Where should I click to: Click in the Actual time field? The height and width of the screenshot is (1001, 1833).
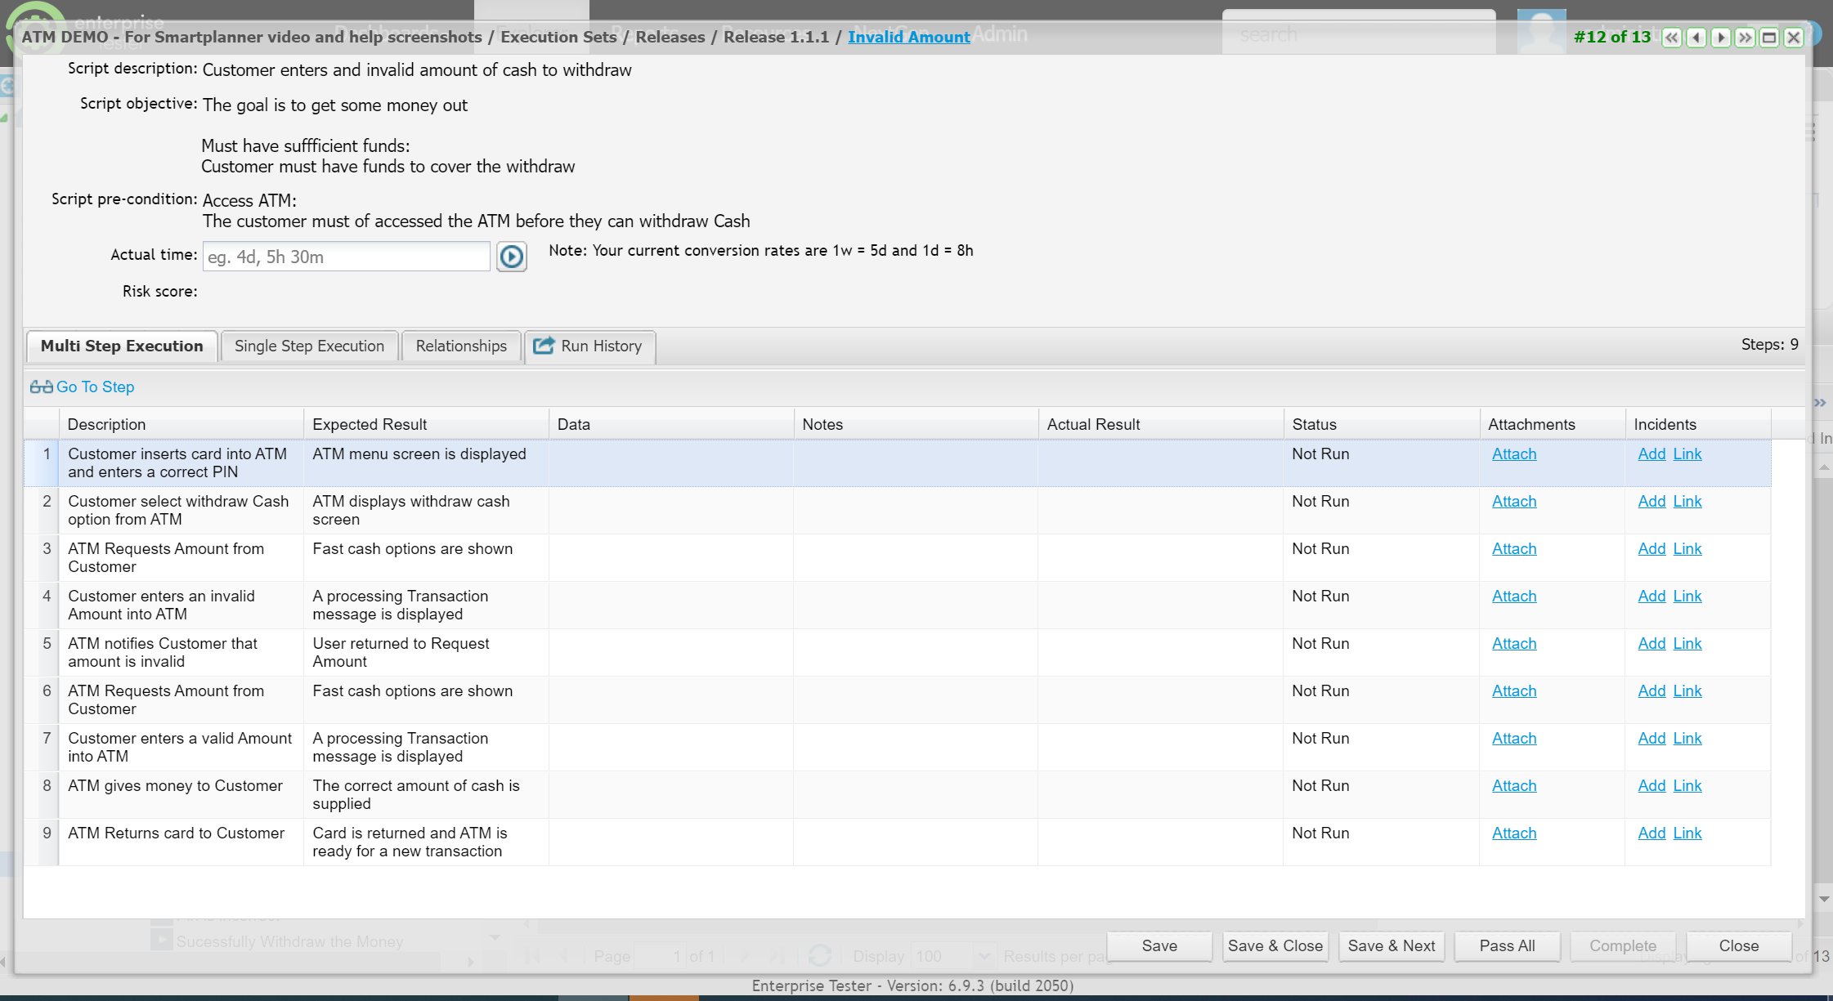pyautogui.click(x=346, y=257)
